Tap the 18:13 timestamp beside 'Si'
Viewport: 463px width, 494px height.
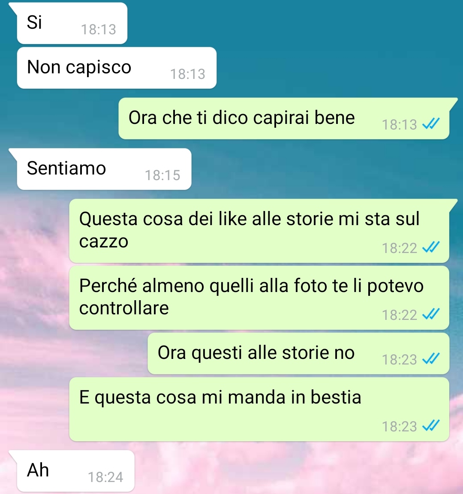coord(99,29)
